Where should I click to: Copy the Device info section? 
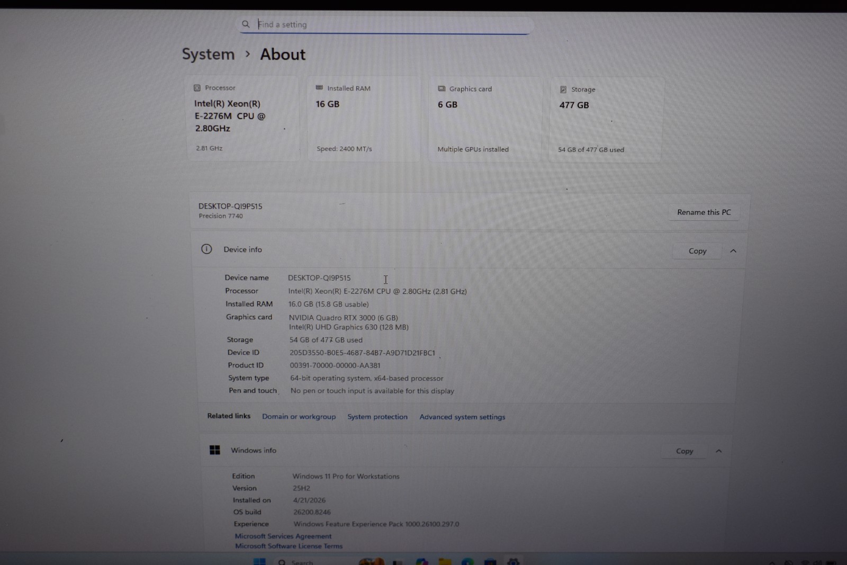click(x=697, y=251)
